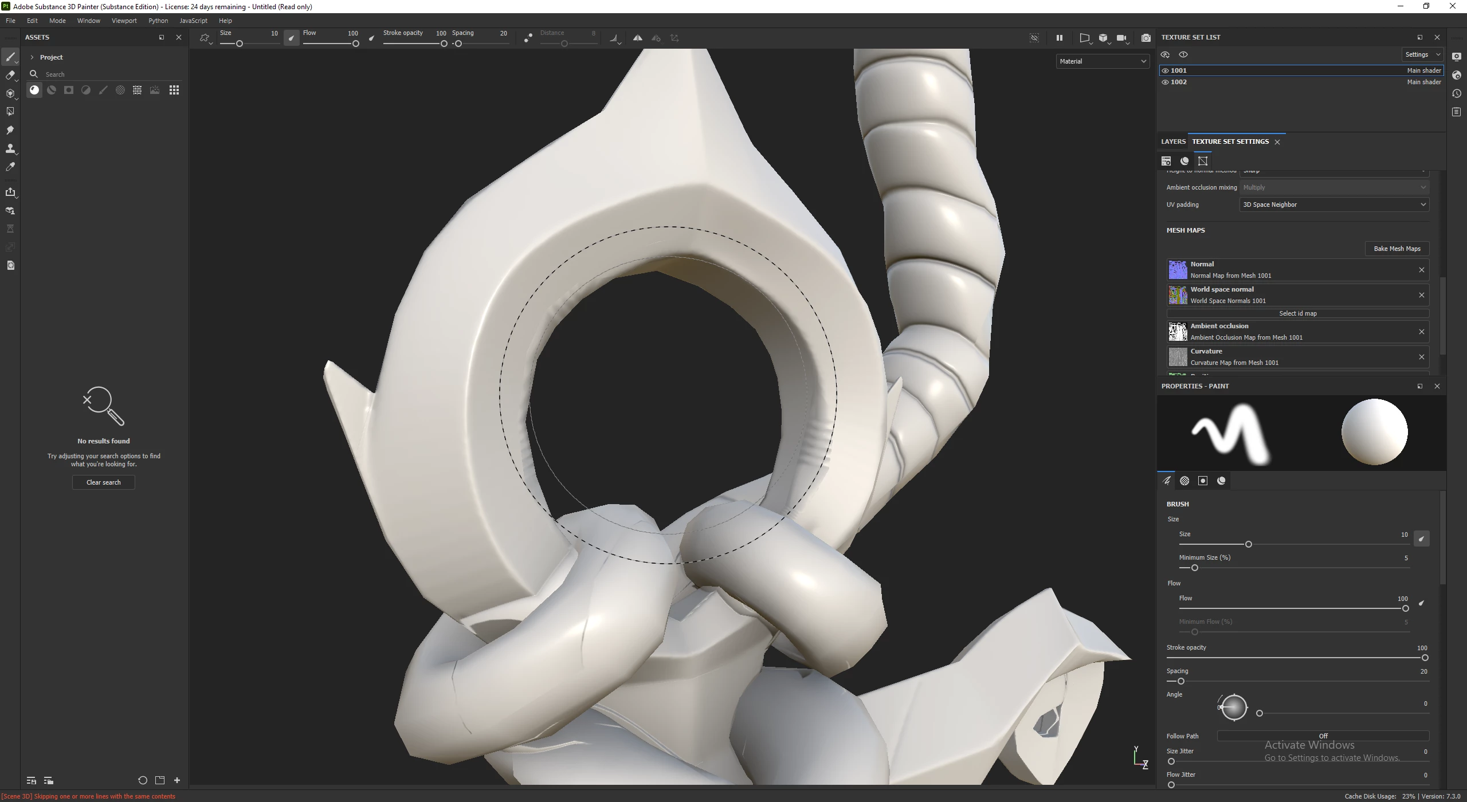
Task: Click the pause rendering icon
Action: pyautogui.click(x=1059, y=38)
